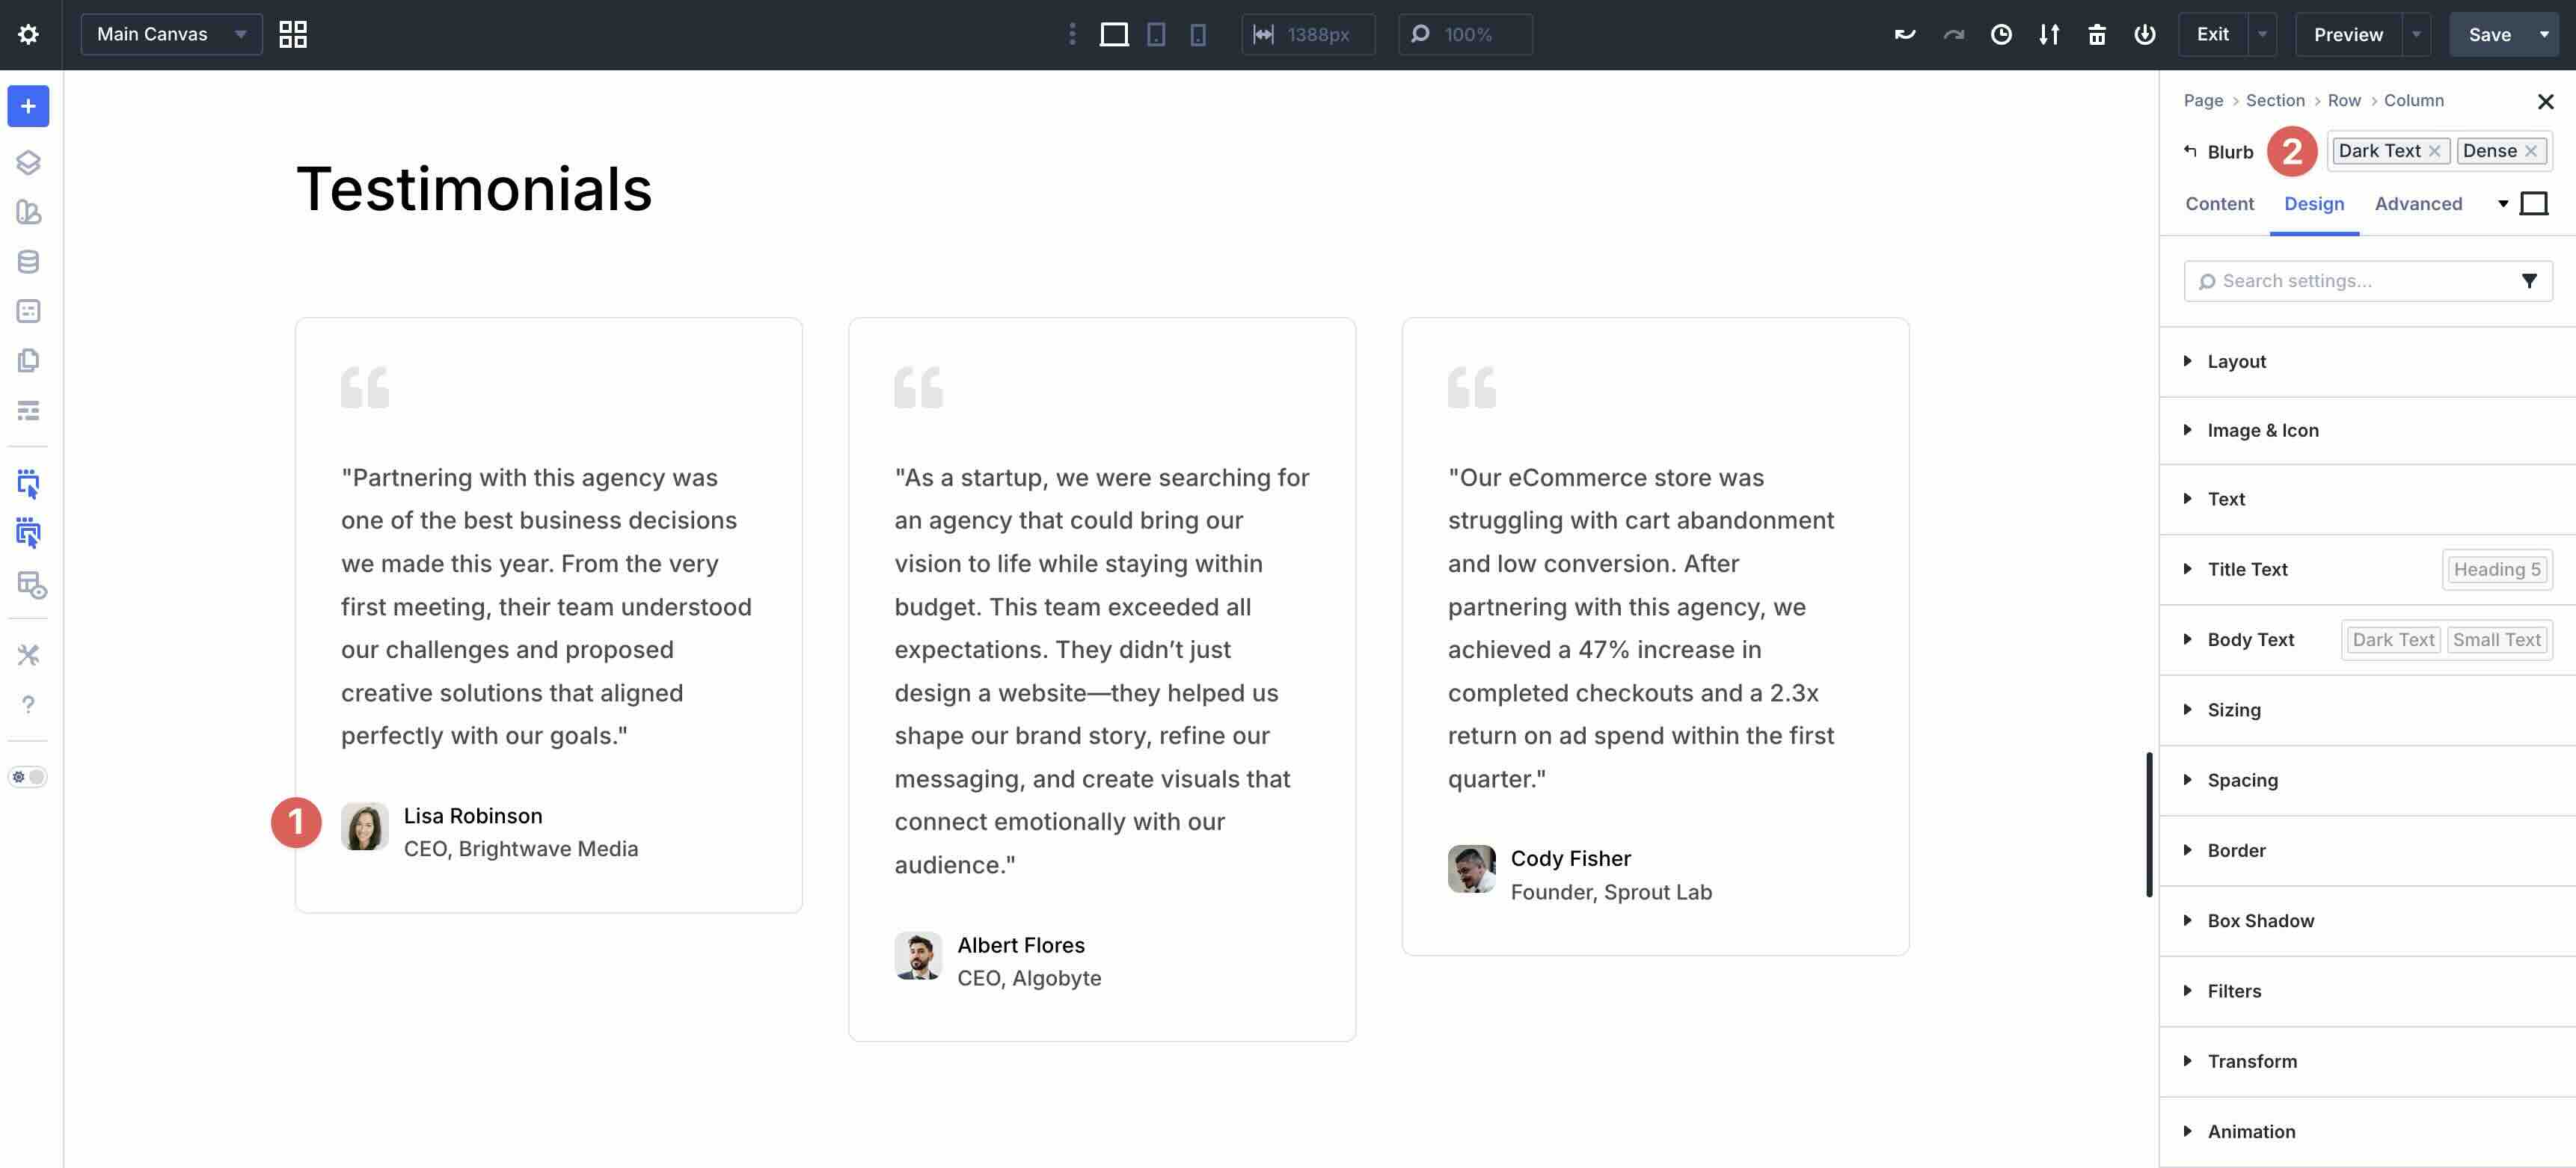The width and height of the screenshot is (2576, 1168).
Task: Expand the Box Shadow settings group
Action: 2260,920
